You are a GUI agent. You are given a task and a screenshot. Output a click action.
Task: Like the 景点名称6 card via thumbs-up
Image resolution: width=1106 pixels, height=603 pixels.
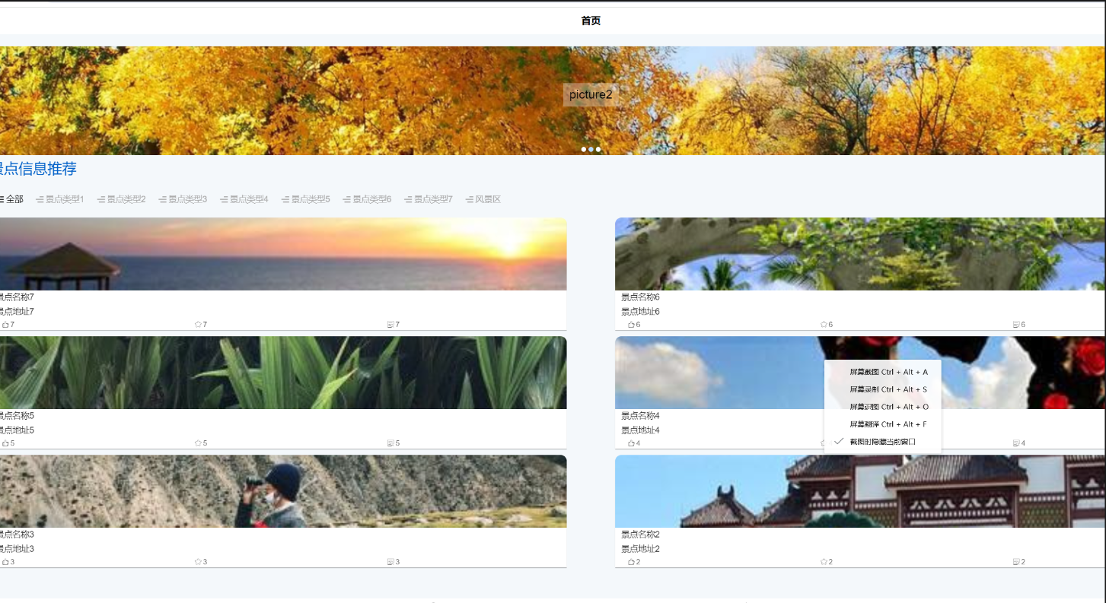(631, 325)
